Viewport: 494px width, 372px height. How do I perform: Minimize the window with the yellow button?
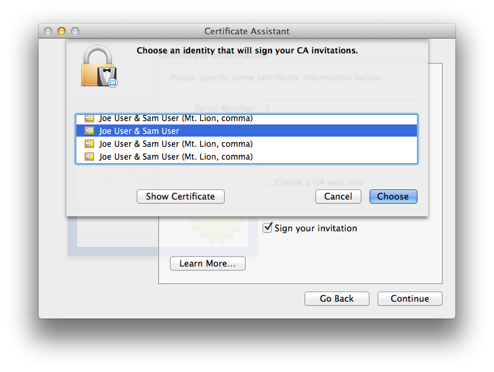62,31
